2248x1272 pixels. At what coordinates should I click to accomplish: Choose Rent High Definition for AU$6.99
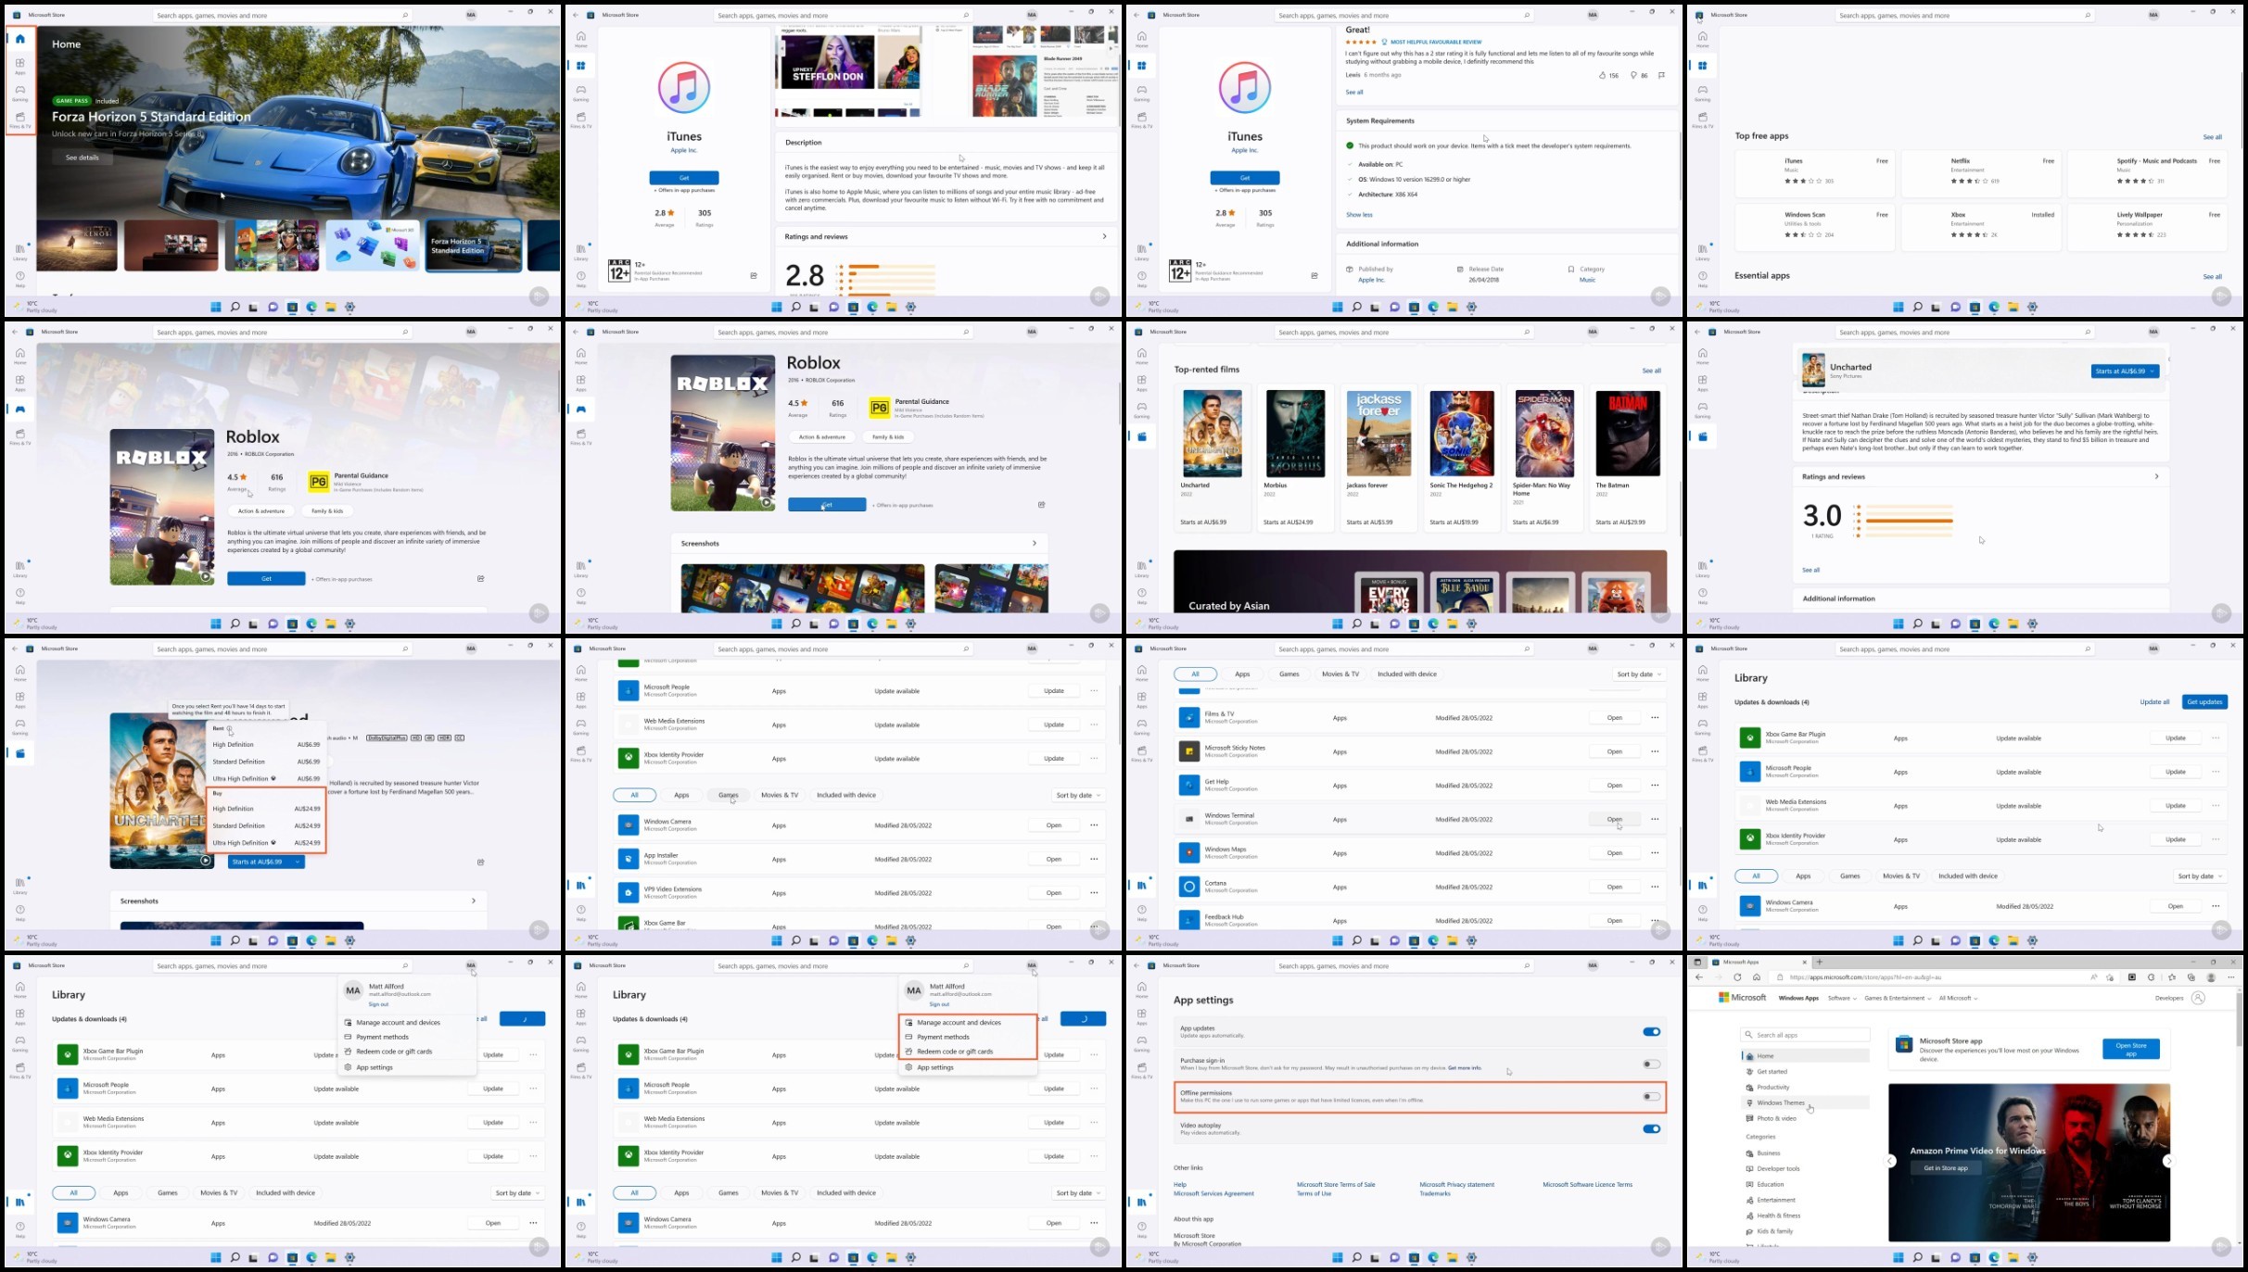click(x=265, y=745)
